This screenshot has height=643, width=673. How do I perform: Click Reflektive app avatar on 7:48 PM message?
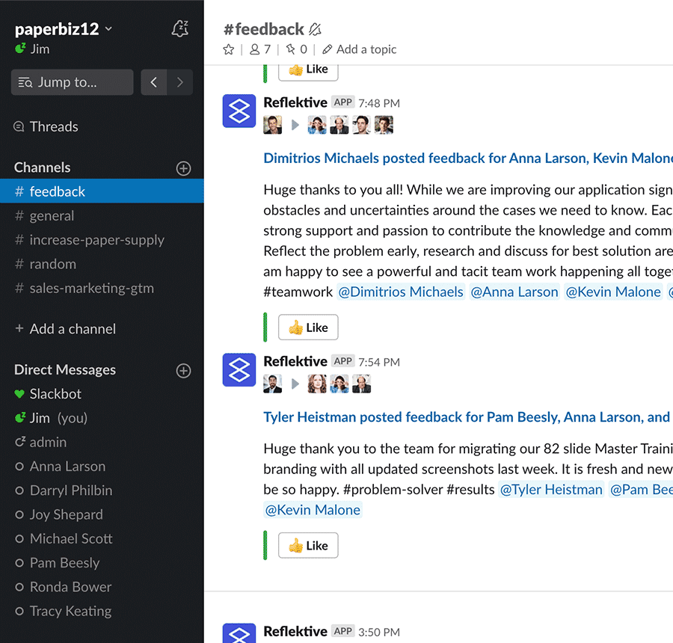[239, 111]
